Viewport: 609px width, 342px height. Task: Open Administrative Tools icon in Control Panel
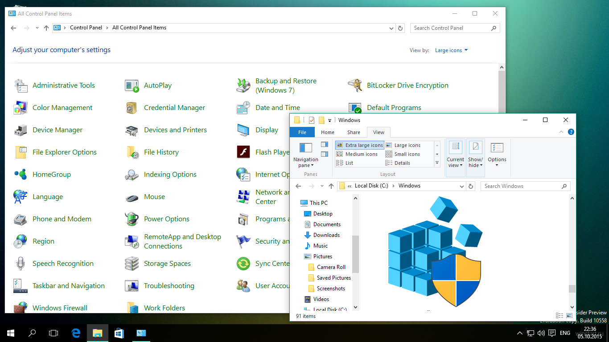pos(21,85)
